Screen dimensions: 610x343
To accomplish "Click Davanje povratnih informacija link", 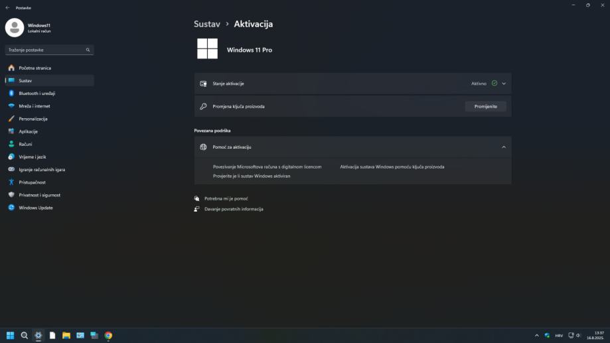I will (234, 209).
